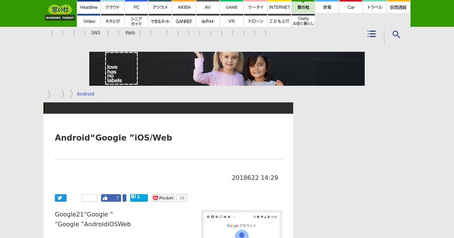Open the love has no labels banner ad
This screenshot has width=454, height=238.
227,69
